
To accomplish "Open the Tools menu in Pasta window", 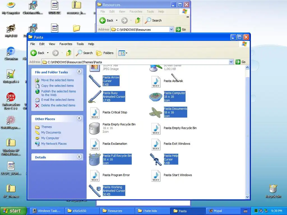I will click(x=80, y=44).
